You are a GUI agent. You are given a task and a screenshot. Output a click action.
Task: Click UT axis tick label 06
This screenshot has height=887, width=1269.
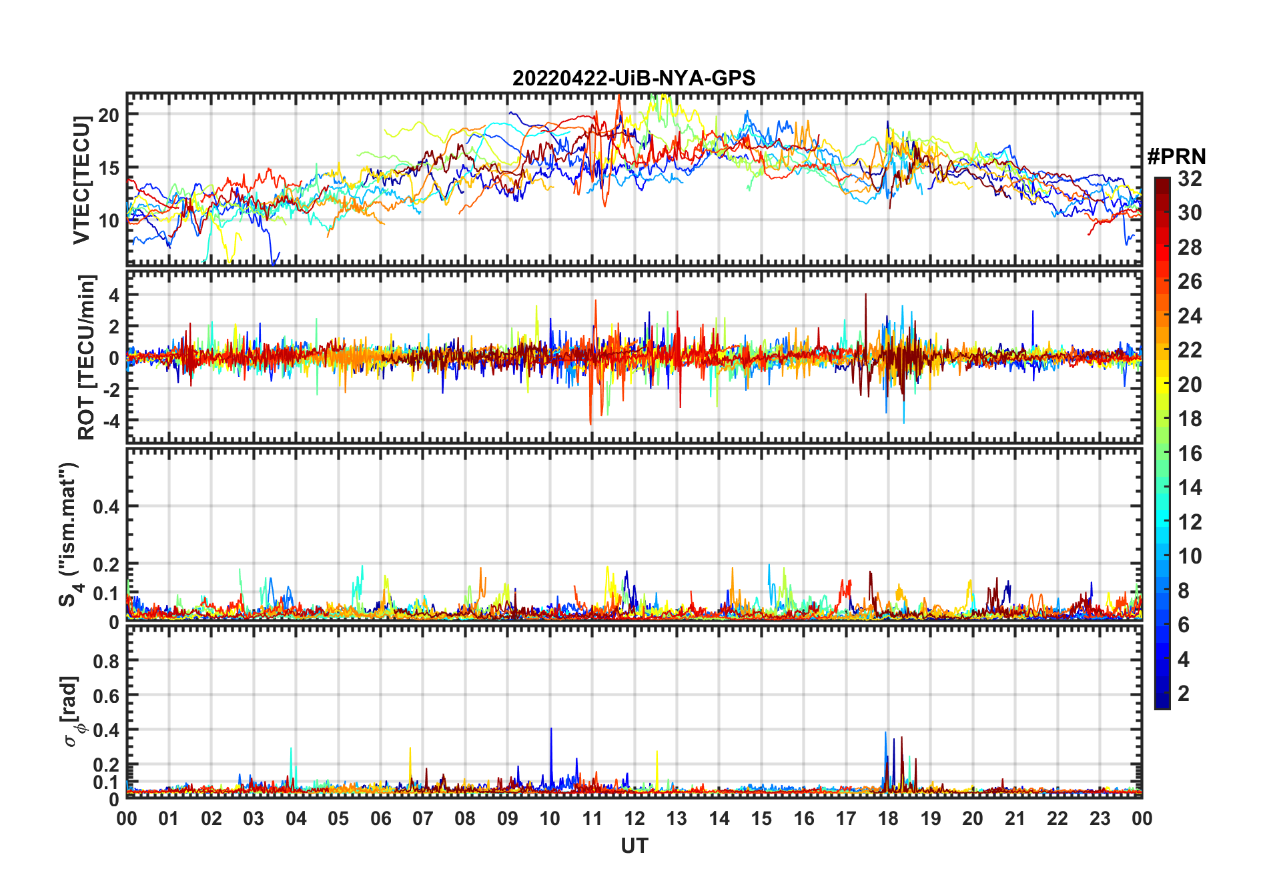380,818
